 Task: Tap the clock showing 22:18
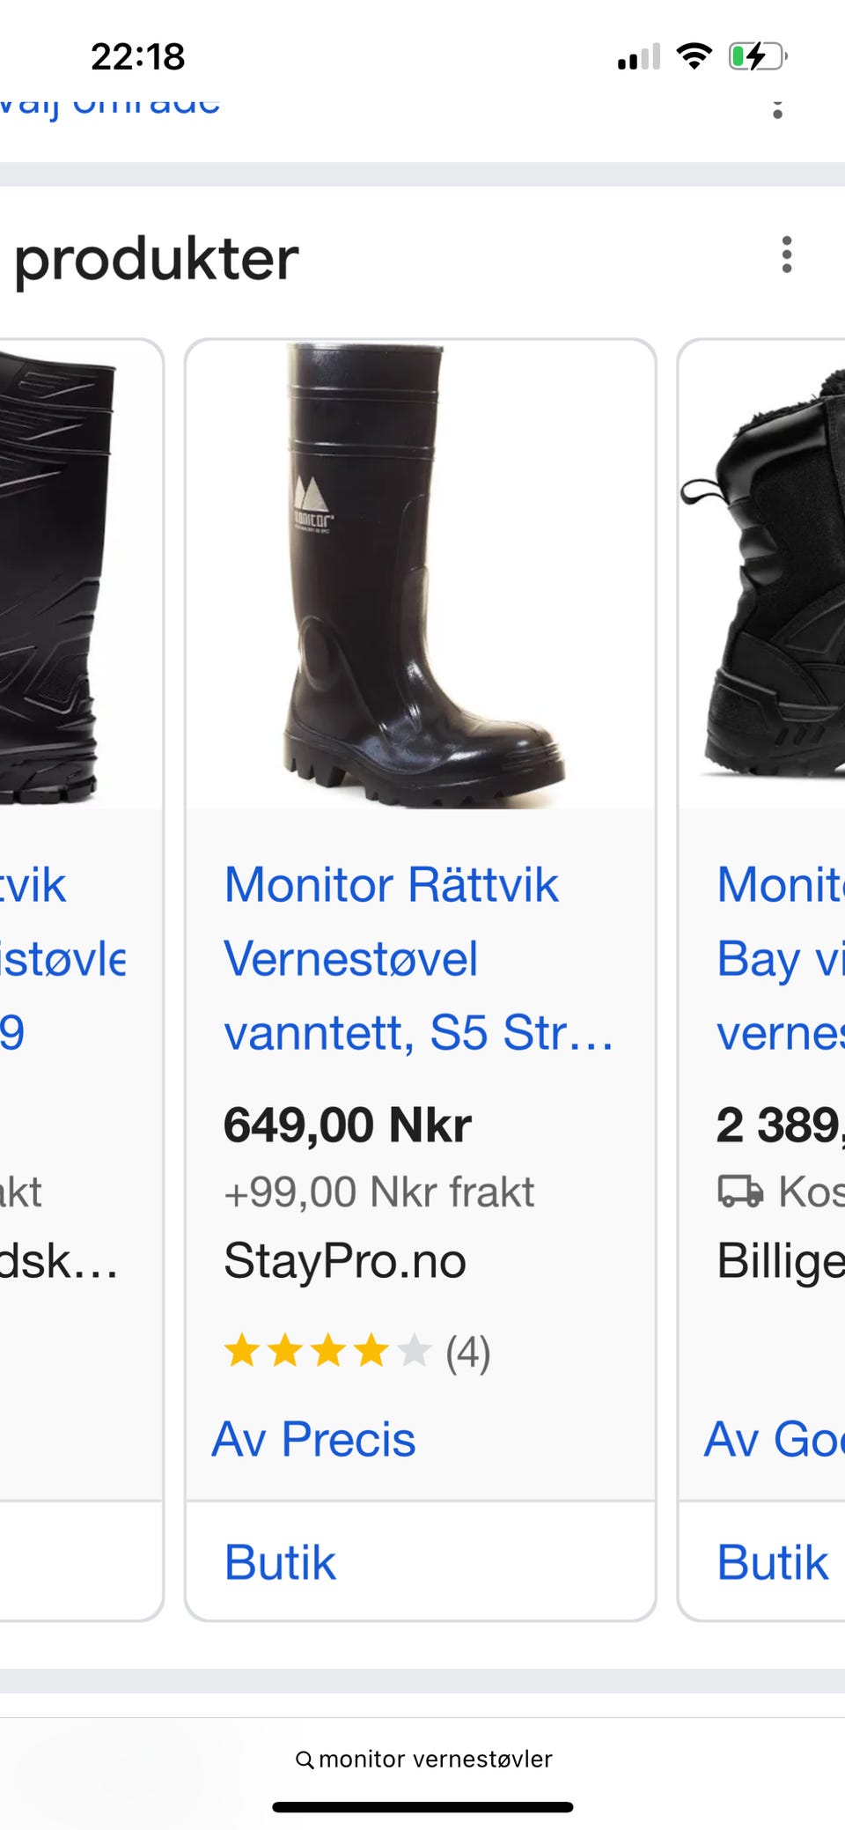(138, 57)
